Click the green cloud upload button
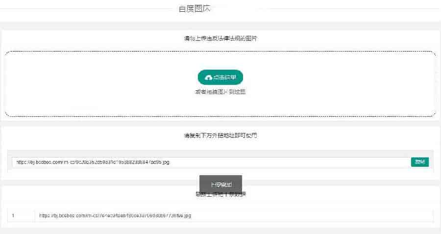 point(220,77)
